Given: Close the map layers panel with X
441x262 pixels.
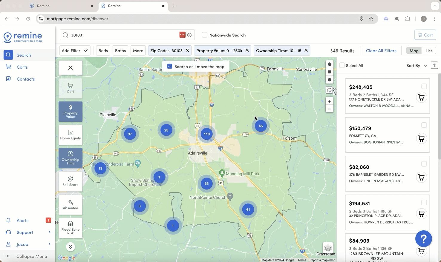Looking at the screenshot, I should (x=71, y=68).
